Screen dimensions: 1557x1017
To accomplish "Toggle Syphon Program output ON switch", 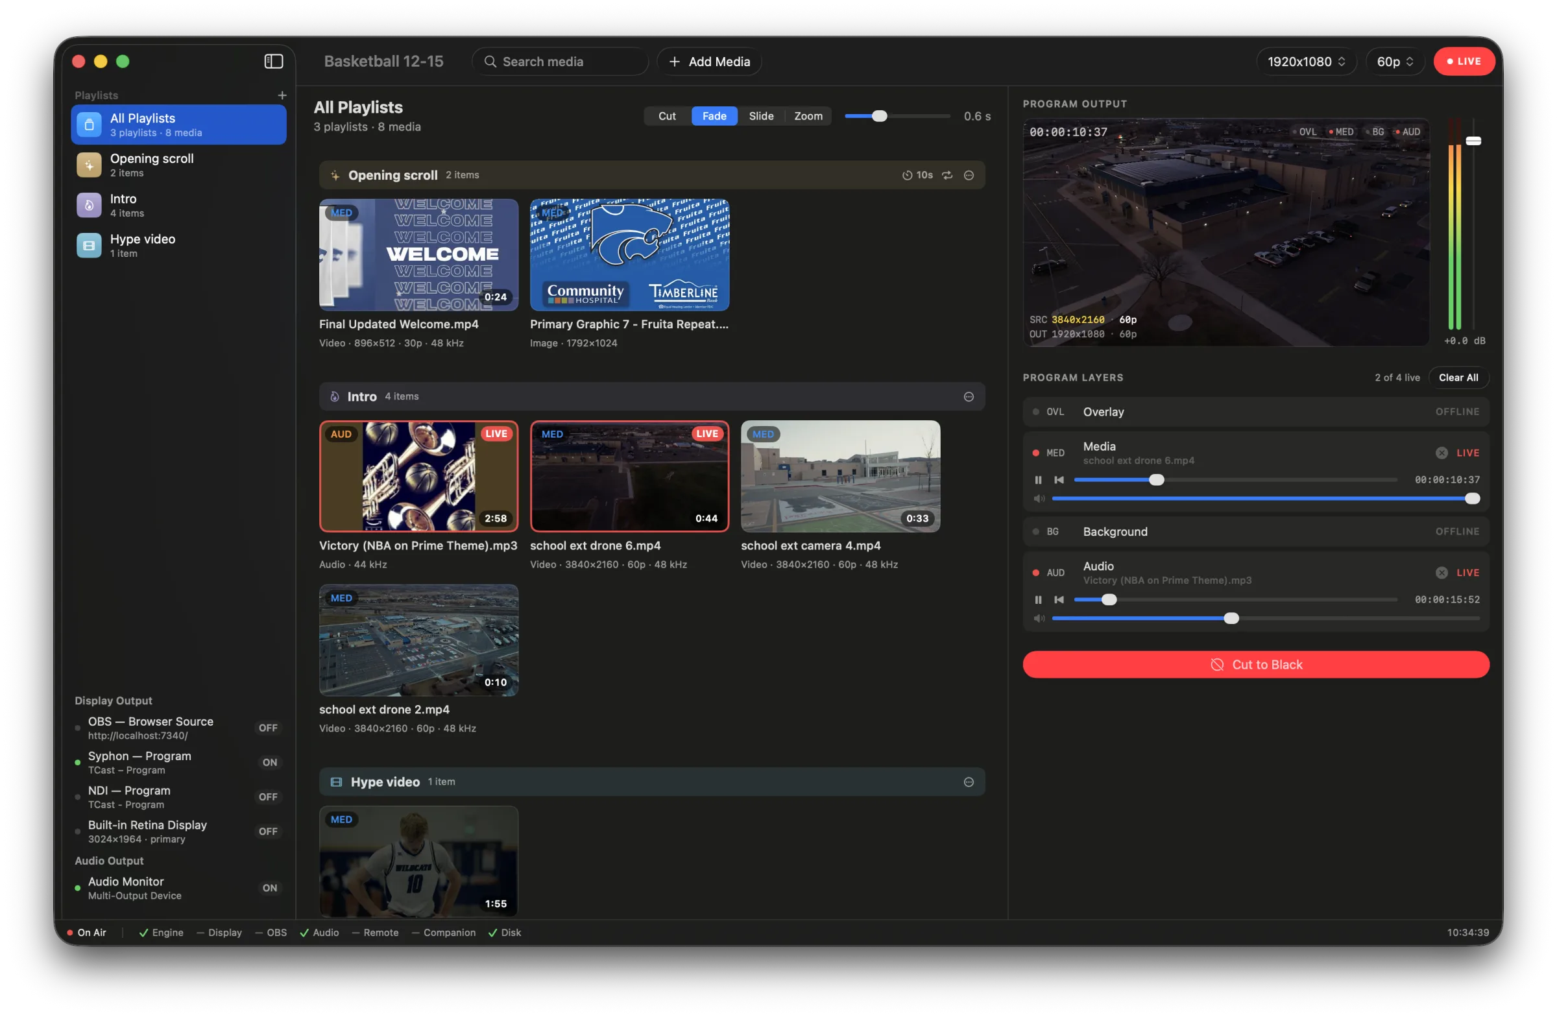I will (269, 763).
